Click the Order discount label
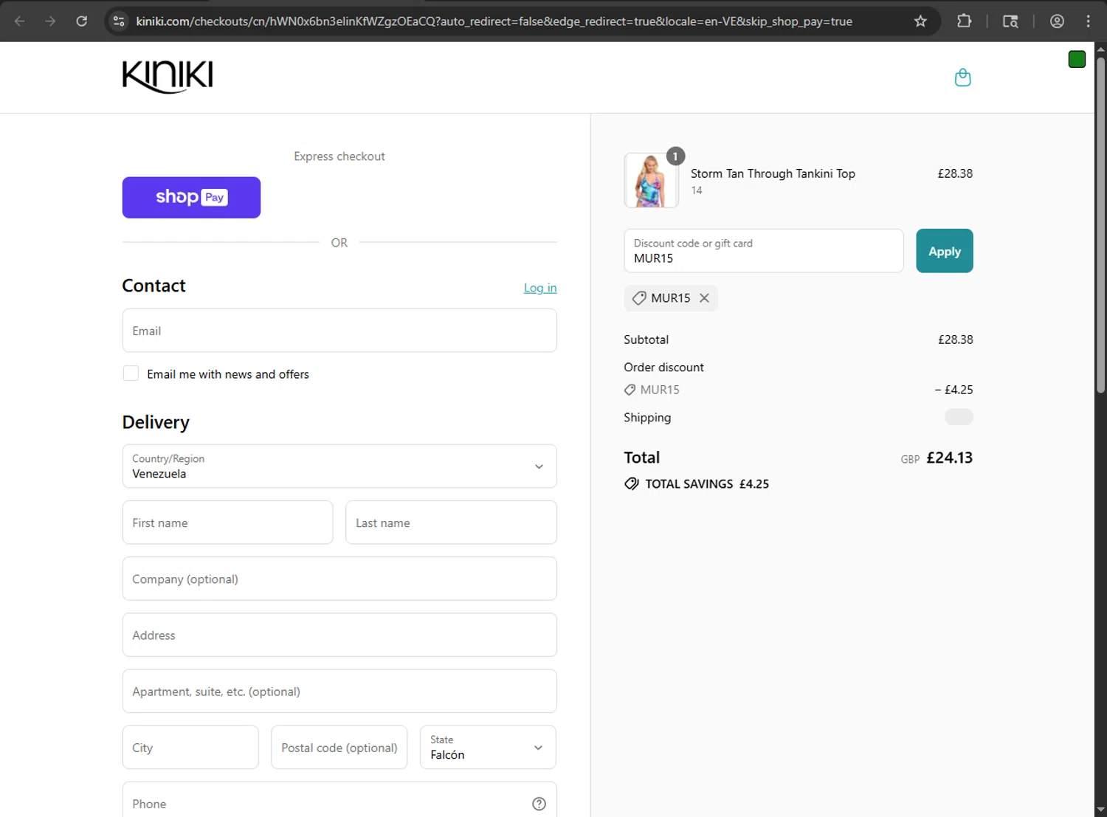The image size is (1107, 817). [663, 368]
